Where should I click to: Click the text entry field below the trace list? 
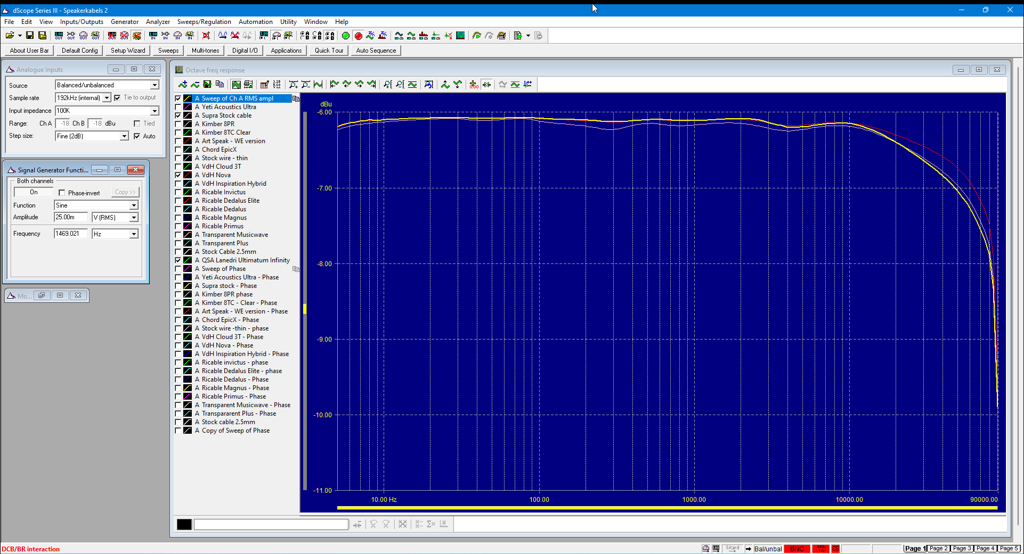(x=271, y=525)
